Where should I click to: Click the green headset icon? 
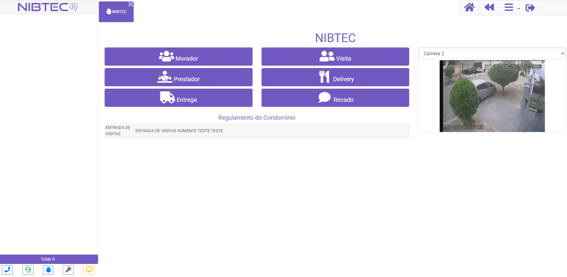click(x=28, y=270)
